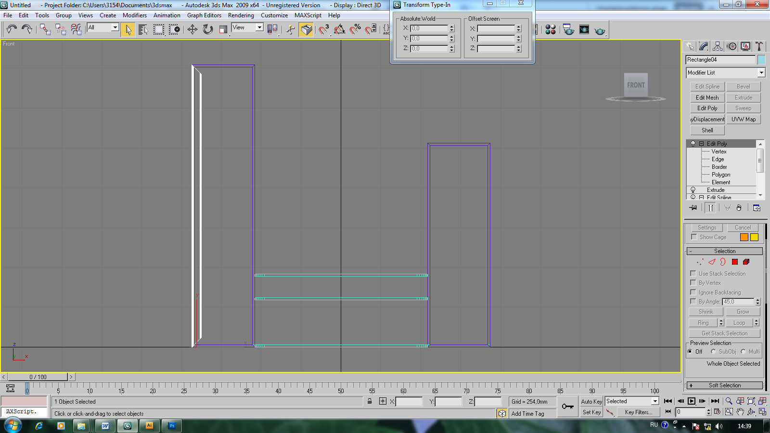Toggle the Selection Lock padlock icon

point(370,401)
